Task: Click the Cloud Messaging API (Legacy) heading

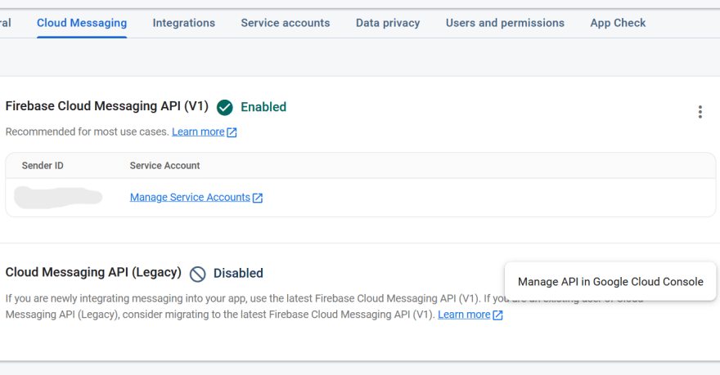Action: pos(93,272)
